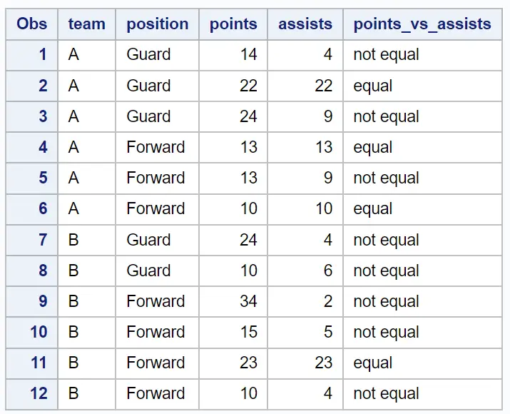Viewport: 510px width, 414px height.
Task: Click observation row number 12
Action: [x=39, y=393]
